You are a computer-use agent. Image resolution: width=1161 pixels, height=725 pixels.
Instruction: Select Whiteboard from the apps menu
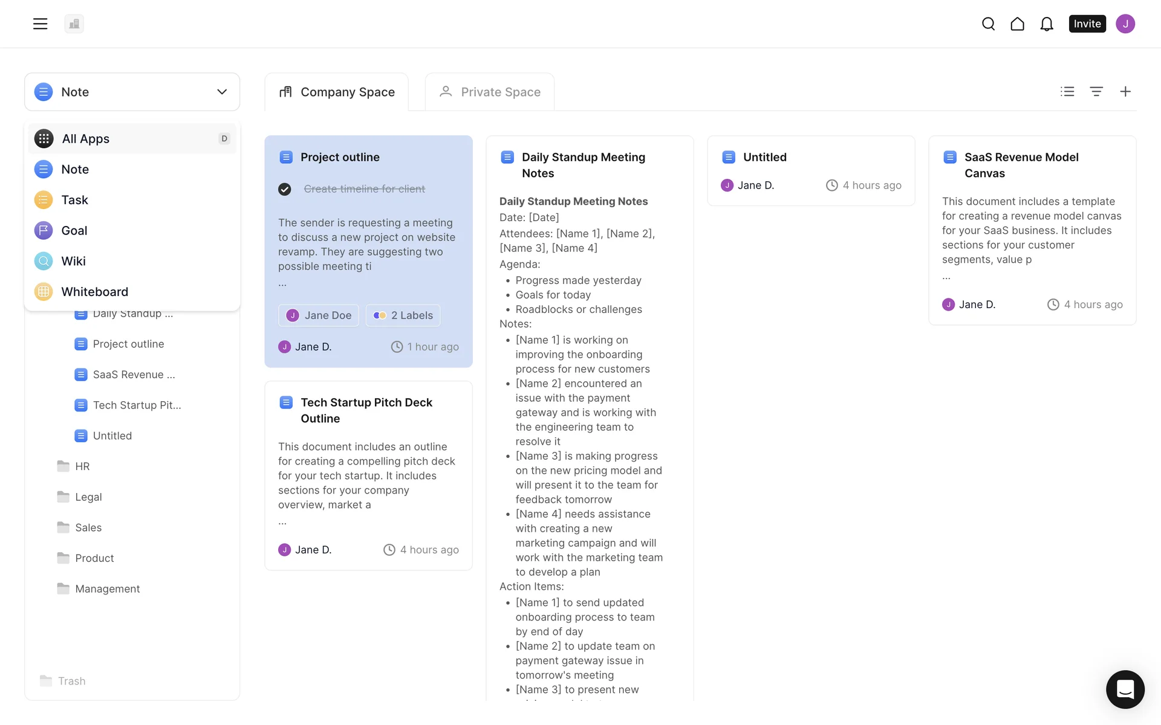click(x=94, y=292)
